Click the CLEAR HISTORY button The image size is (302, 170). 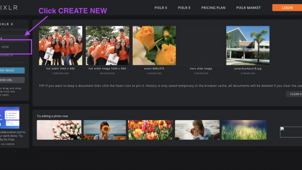[x=294, y=94]
